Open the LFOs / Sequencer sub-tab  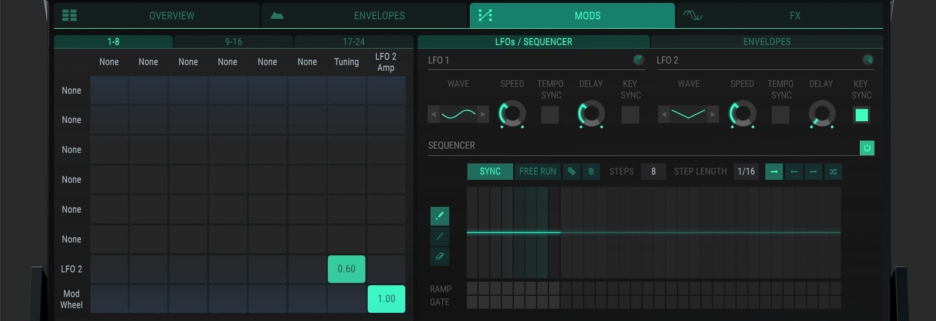(534, 42)
